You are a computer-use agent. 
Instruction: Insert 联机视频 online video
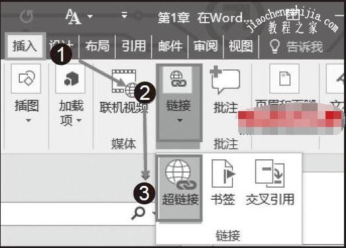tap(124, 91)
